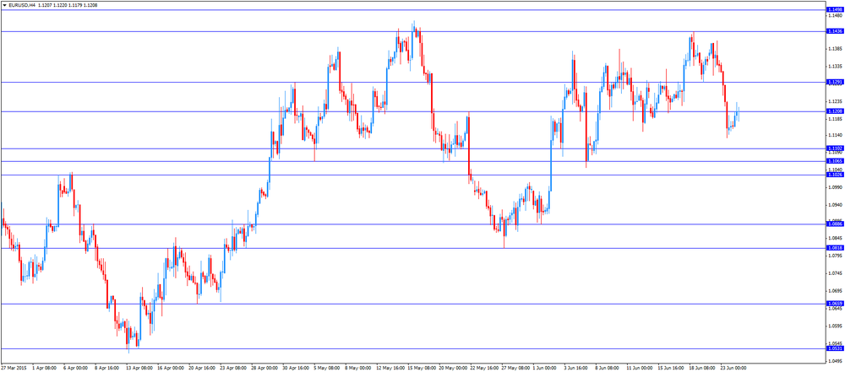
Task: Select the 1.0886 horizontal line price label
Action: (834, 224)
